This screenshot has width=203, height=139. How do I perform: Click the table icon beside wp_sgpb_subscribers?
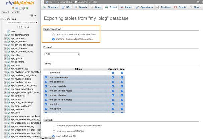[9, 89]
